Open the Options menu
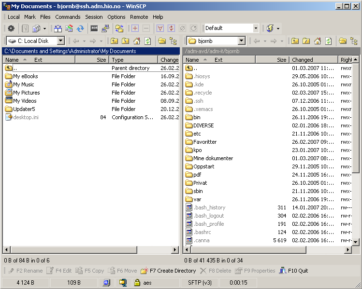The height and width of the screenshot is (289, 362). pos(116,17)
